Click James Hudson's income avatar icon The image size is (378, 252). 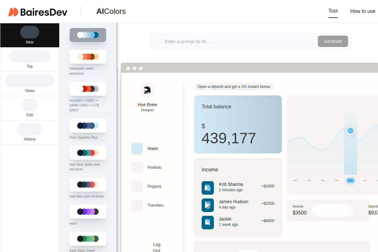pyautogui.click(x=208, y=205)
